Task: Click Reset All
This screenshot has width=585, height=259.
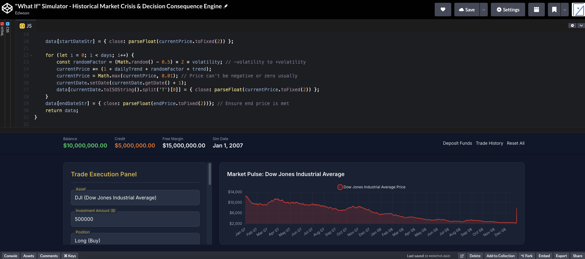Action: (515, 143)
